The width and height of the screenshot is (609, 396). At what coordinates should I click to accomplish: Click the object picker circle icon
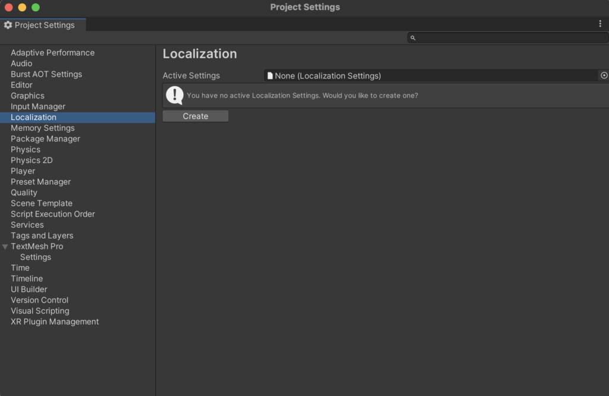click(x=604, y=76)
